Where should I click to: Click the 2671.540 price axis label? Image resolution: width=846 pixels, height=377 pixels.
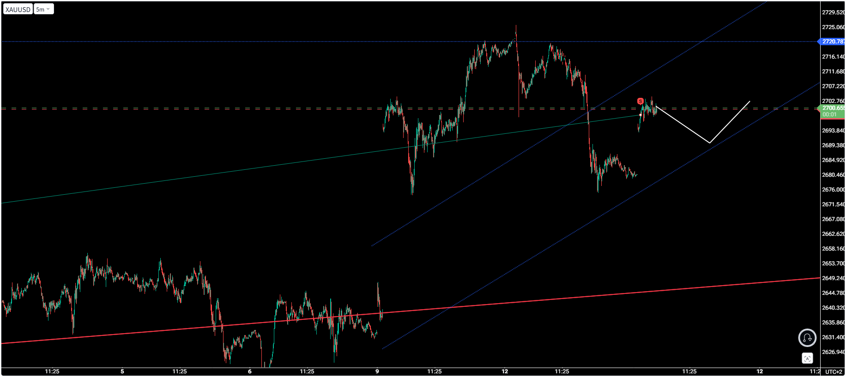pos(833,204)
